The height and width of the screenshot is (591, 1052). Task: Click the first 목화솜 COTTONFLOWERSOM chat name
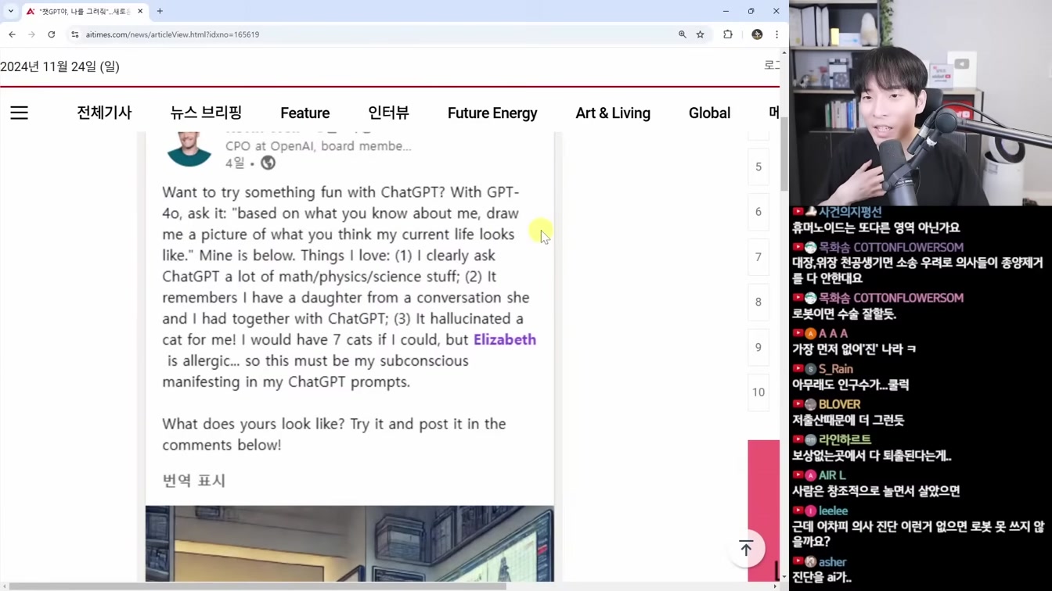coord(892,247)
